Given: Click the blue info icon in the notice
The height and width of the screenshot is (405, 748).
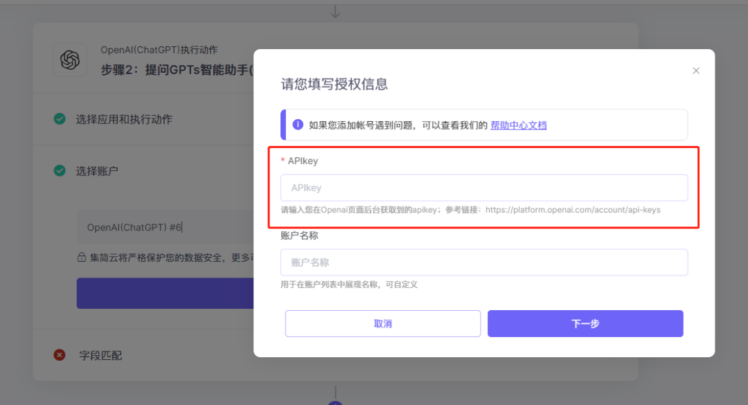Looking at the screenshot, I should 298,125.
